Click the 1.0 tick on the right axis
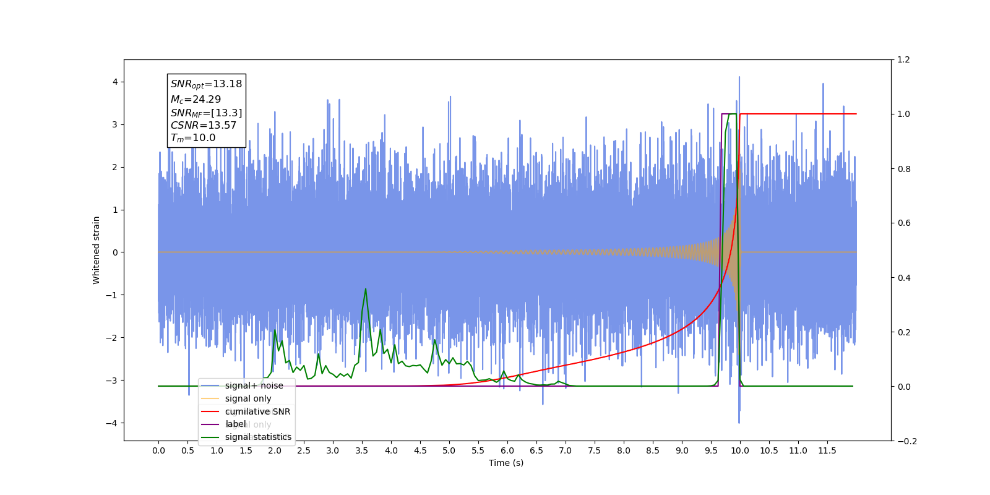Image resolution: width=990 pixels, height=495 pixels. 904,114
